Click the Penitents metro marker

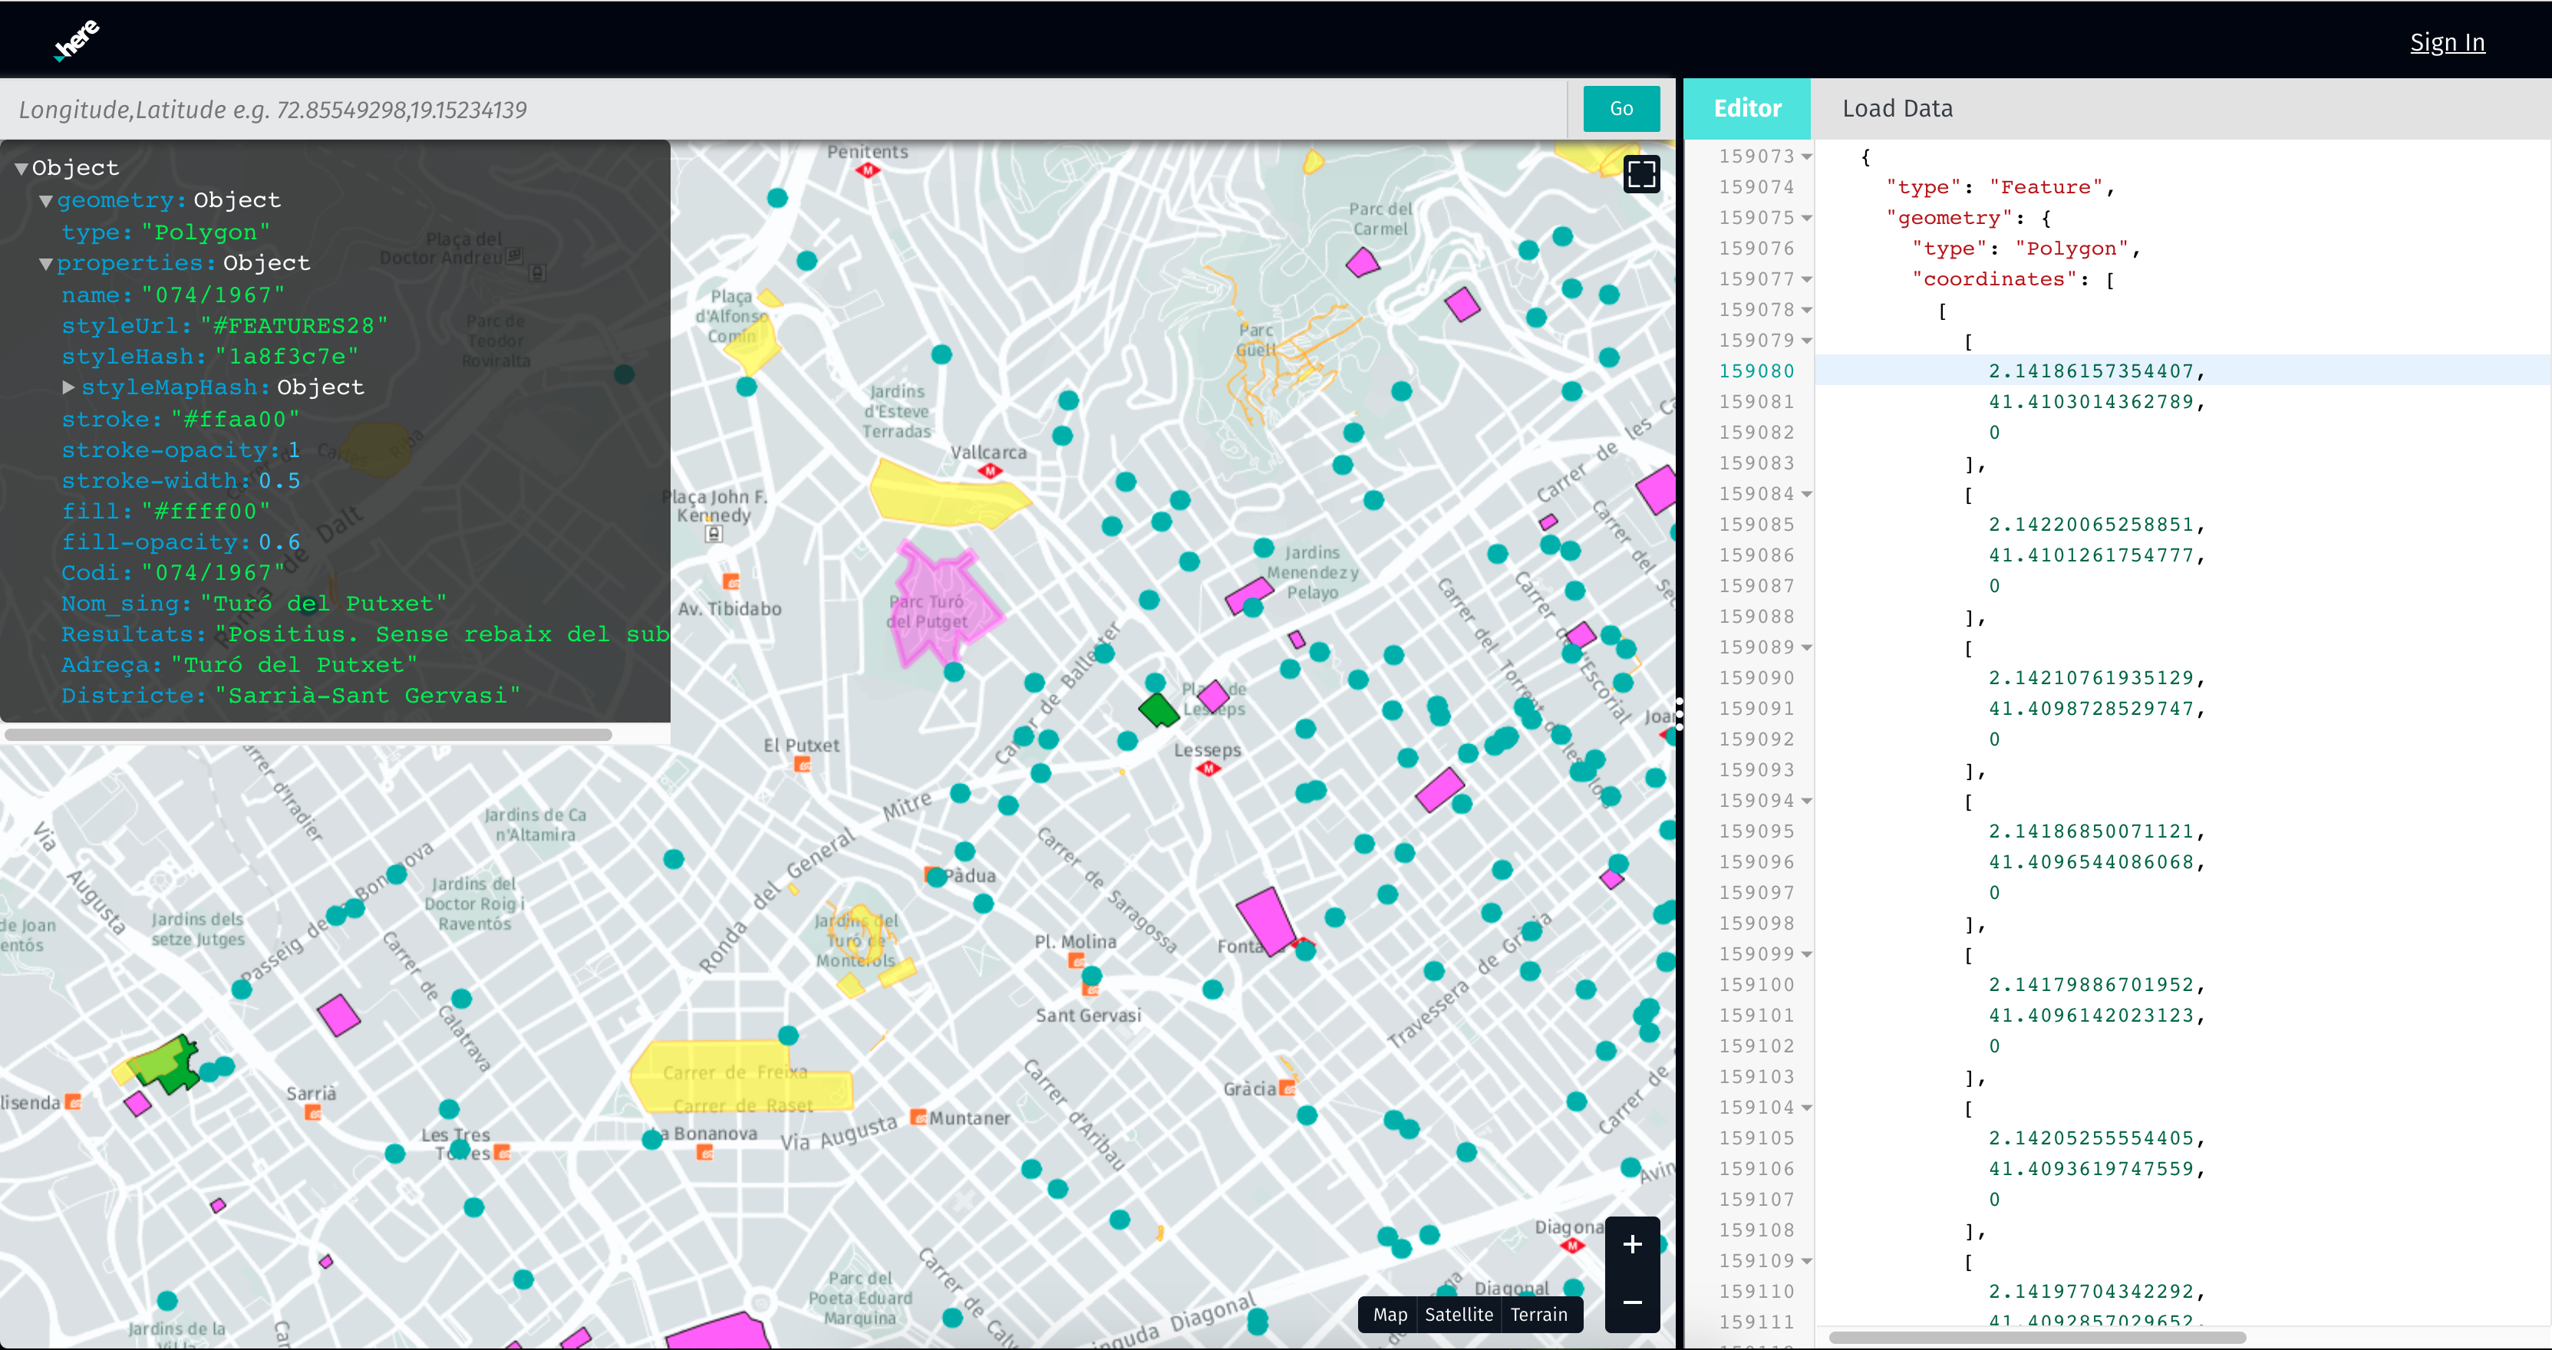[868, 170]
